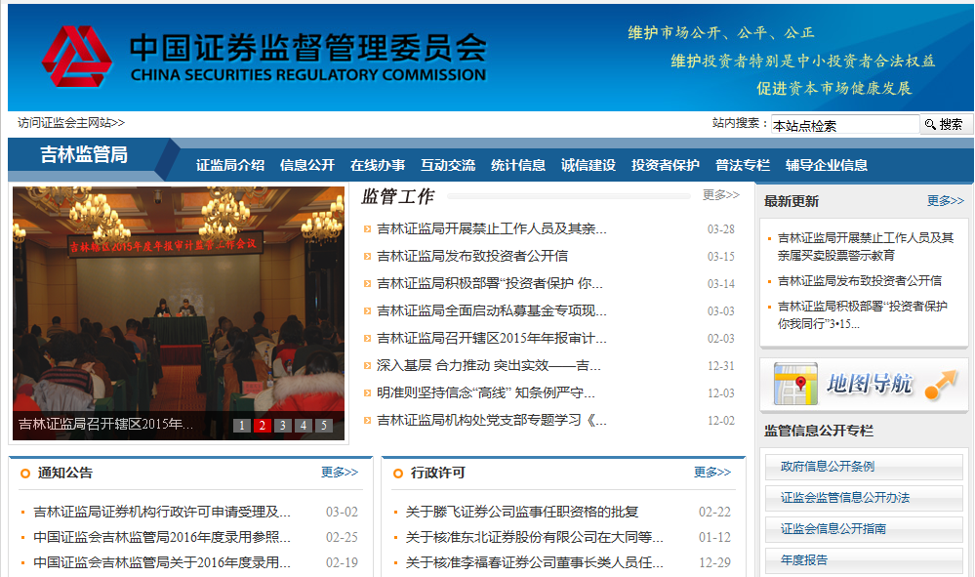
Task: Click the conference slideshow photo
Action: 178,303
